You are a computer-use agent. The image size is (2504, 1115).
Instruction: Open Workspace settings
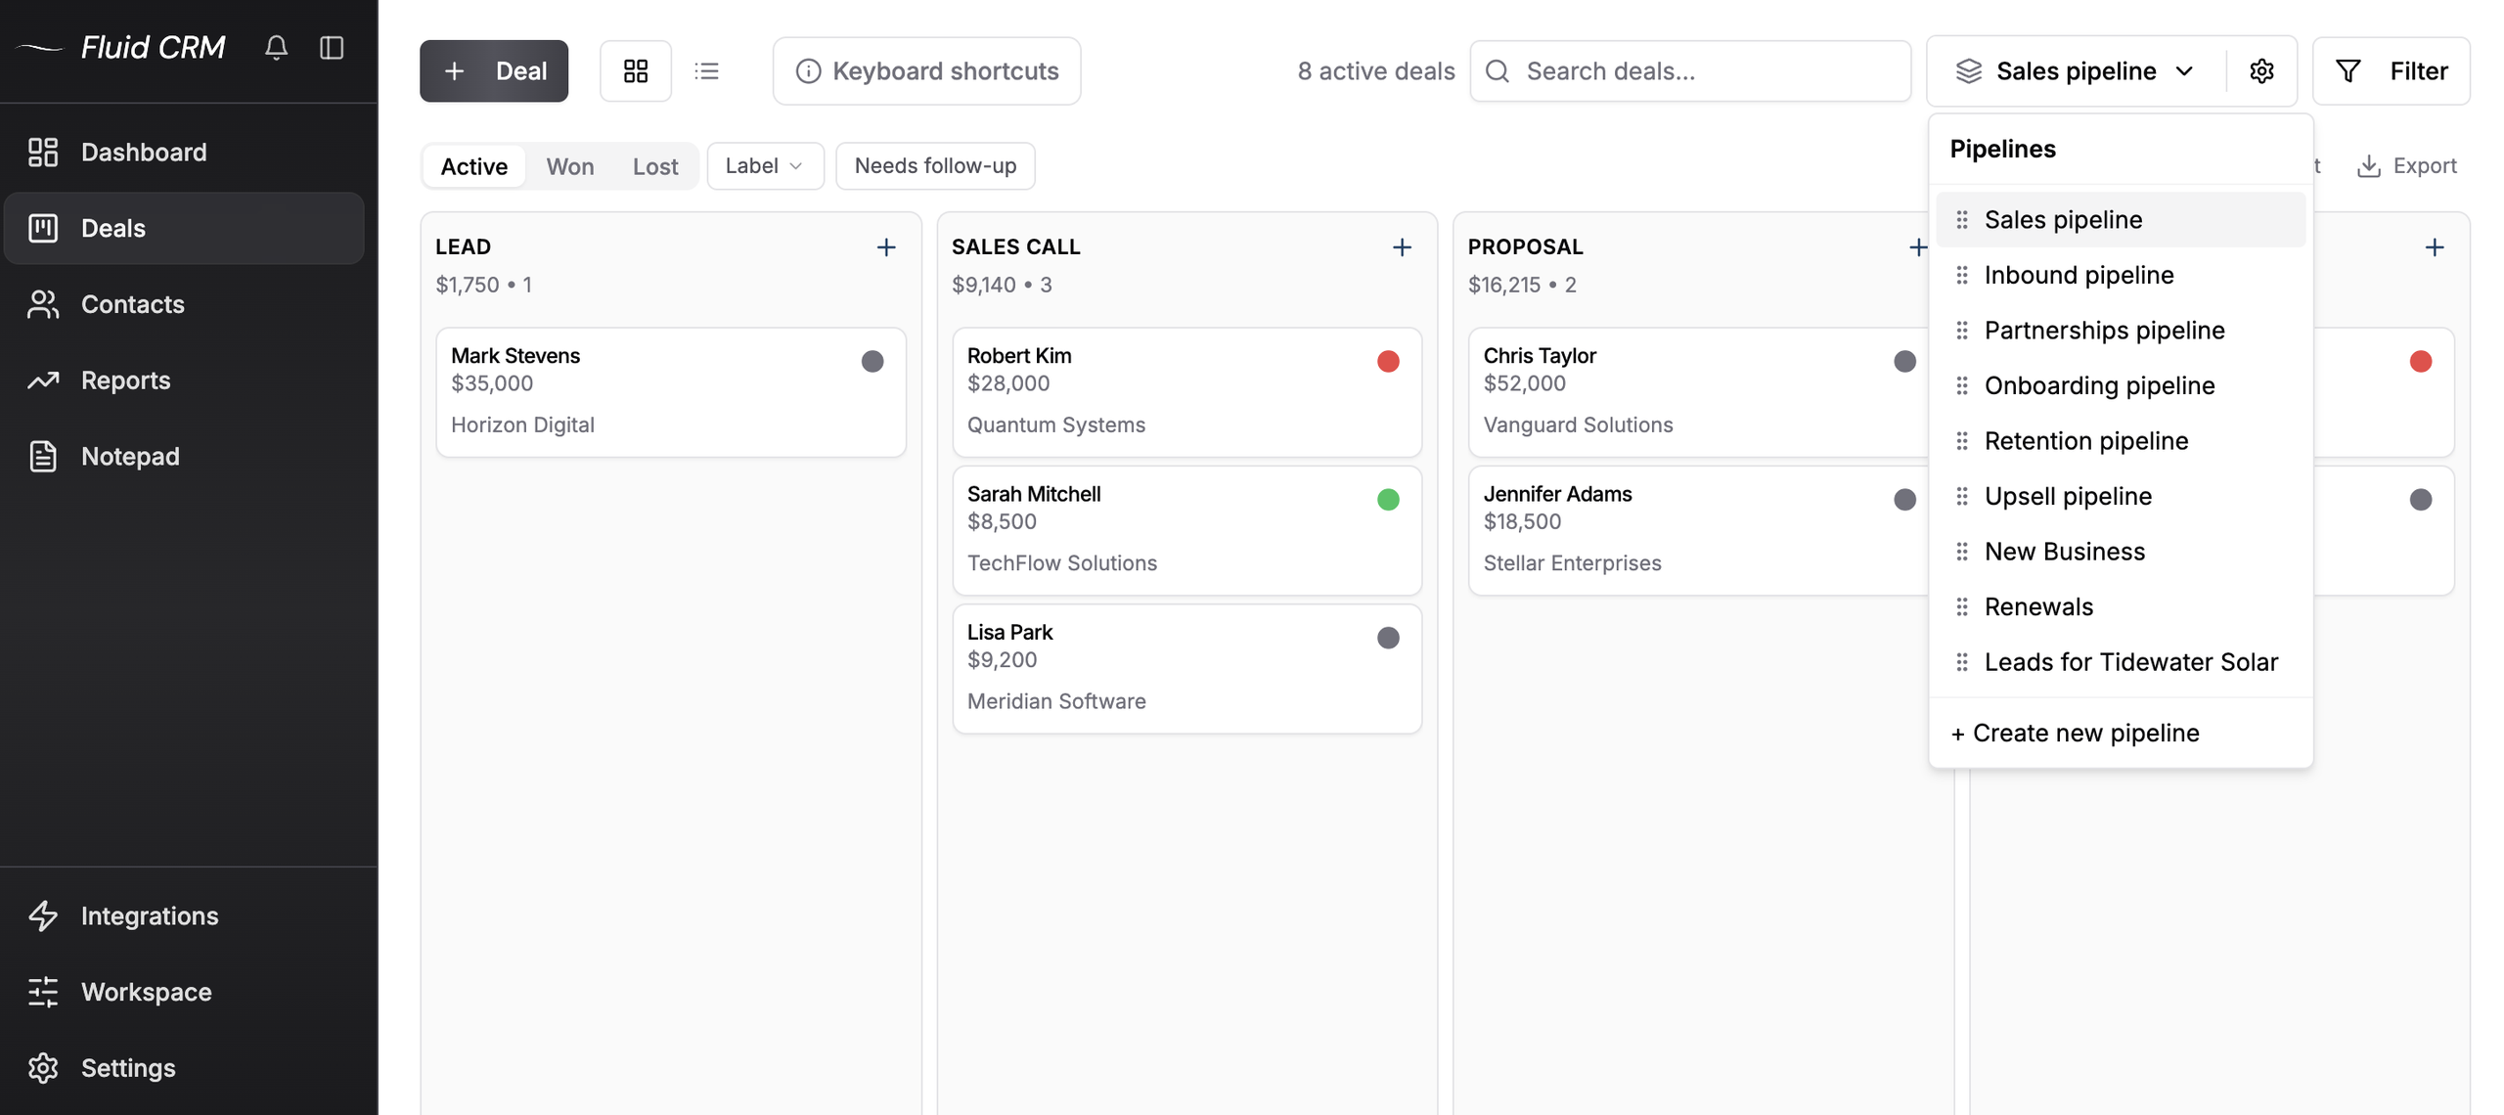pyautogui.click(x=184, y=991)
